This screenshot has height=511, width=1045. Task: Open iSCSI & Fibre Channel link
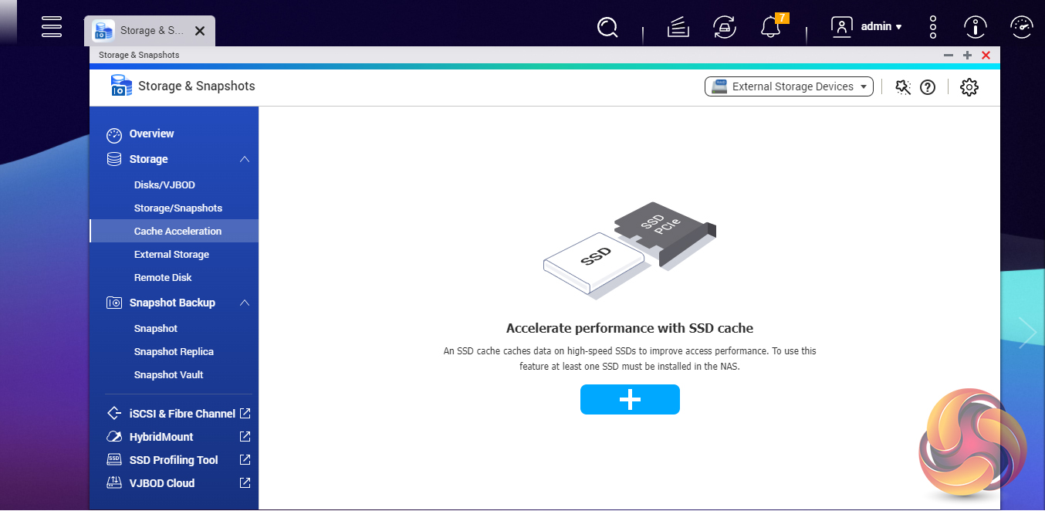pos(182,414)
